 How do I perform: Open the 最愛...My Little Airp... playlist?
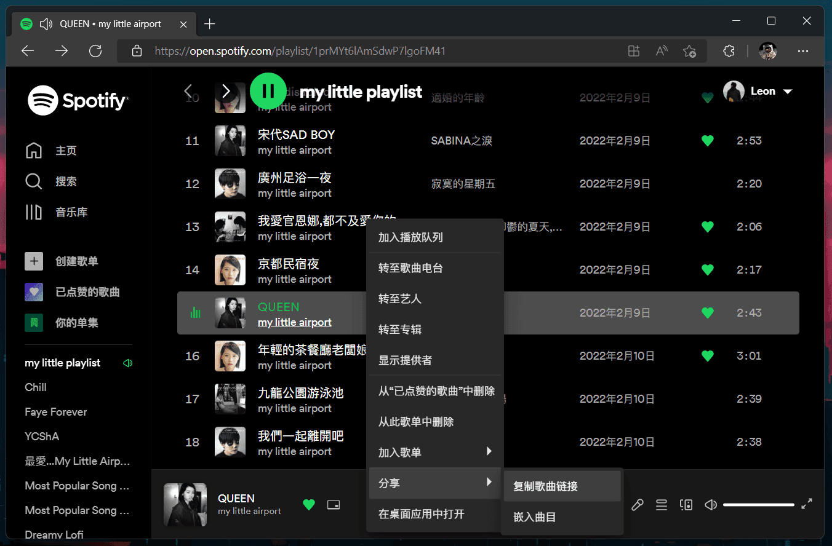tap(78, 461)
